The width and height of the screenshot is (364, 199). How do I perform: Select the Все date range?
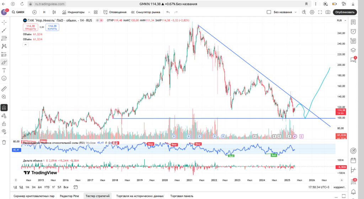coord(66,187)
